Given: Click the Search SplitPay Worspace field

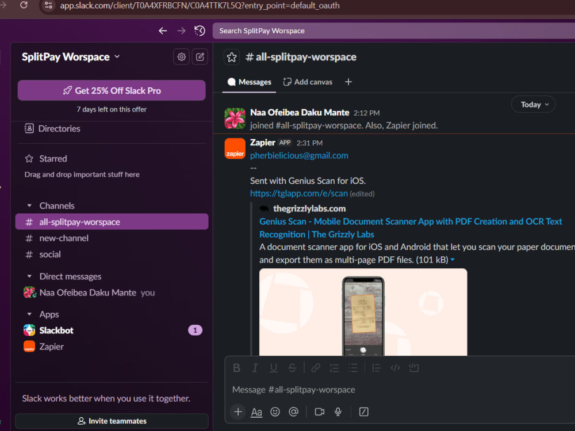Looking at the screenshot, I should (x=393, y=31).
